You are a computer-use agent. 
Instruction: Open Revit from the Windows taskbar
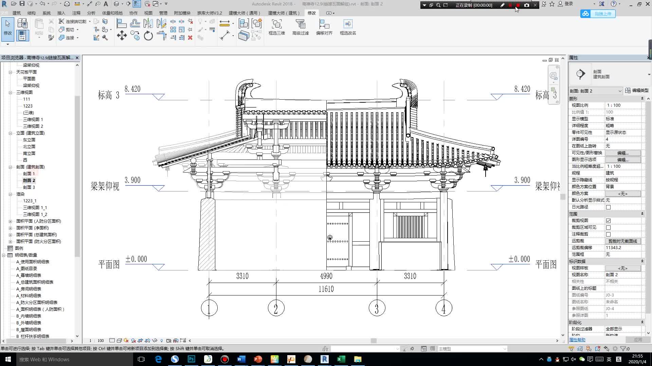click(324, 359)
